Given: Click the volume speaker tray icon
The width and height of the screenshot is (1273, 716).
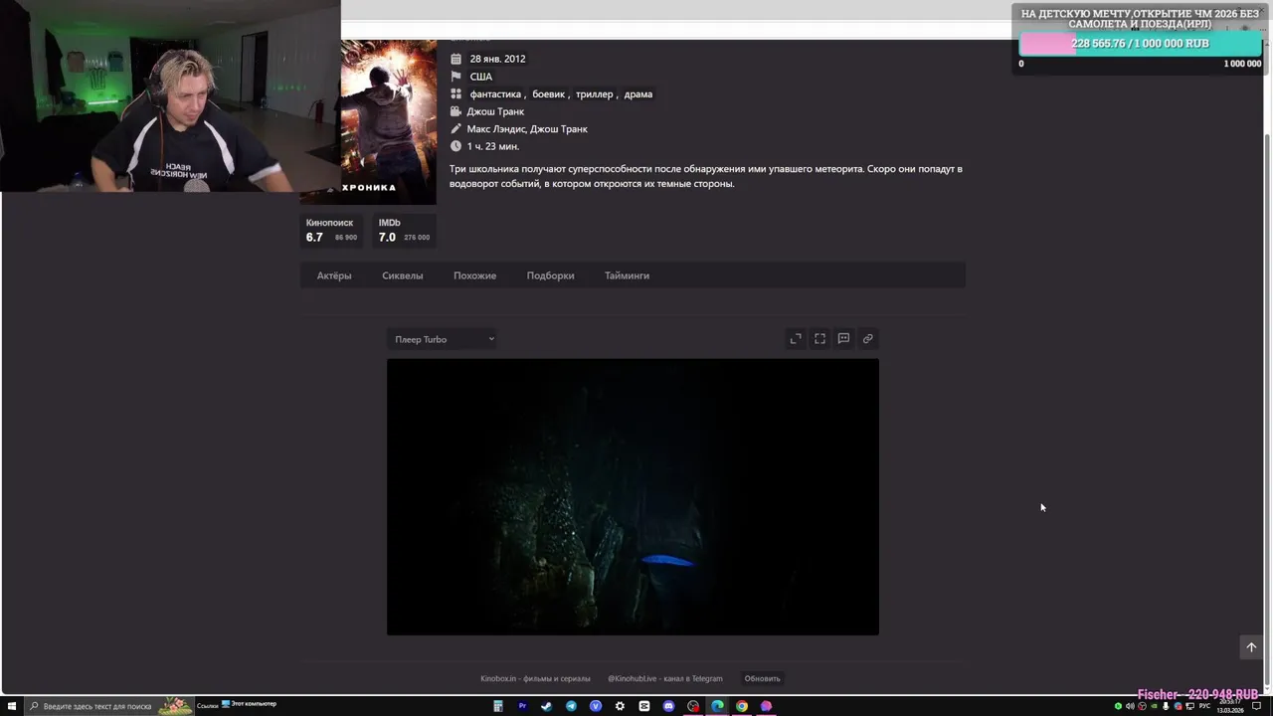Looking at the screenshot, I should coord(1130,706).
